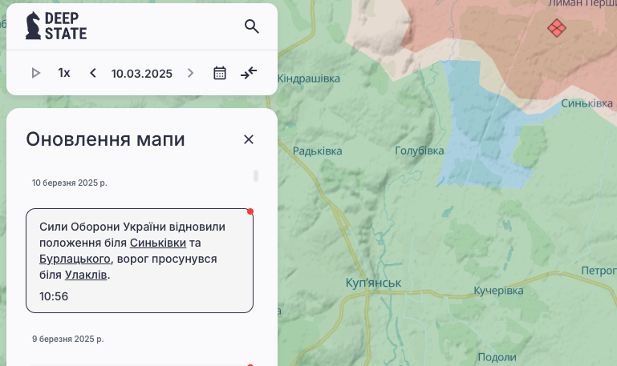Click the Куп'янськ map label
The height and width of the screenshot is (366, 617).
(373, 283)
